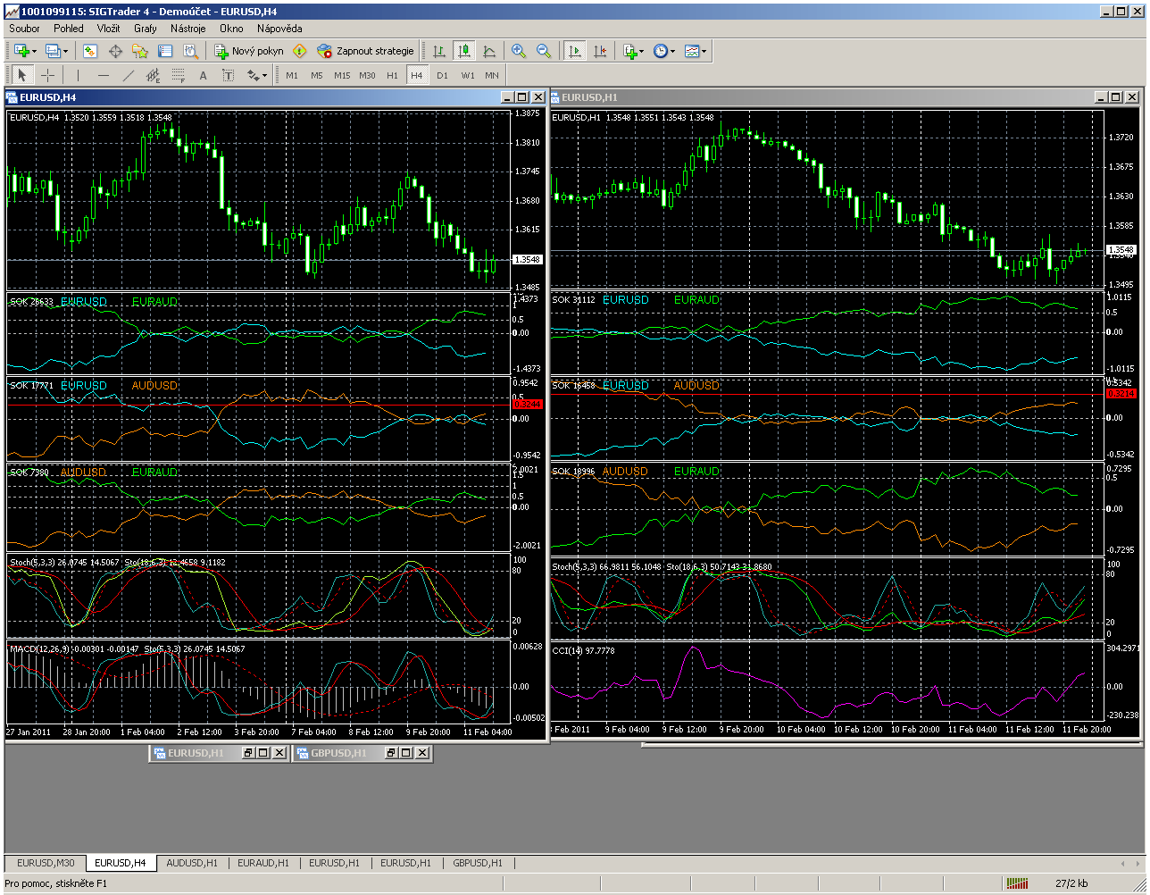The image size is (1150, 895).
Task: Open the Data Window crosshair icon
Action: click(x=115, y=51)
